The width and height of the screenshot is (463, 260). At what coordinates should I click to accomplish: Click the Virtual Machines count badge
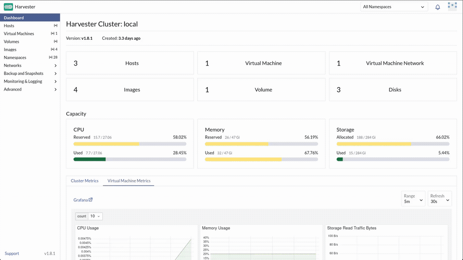54,34
